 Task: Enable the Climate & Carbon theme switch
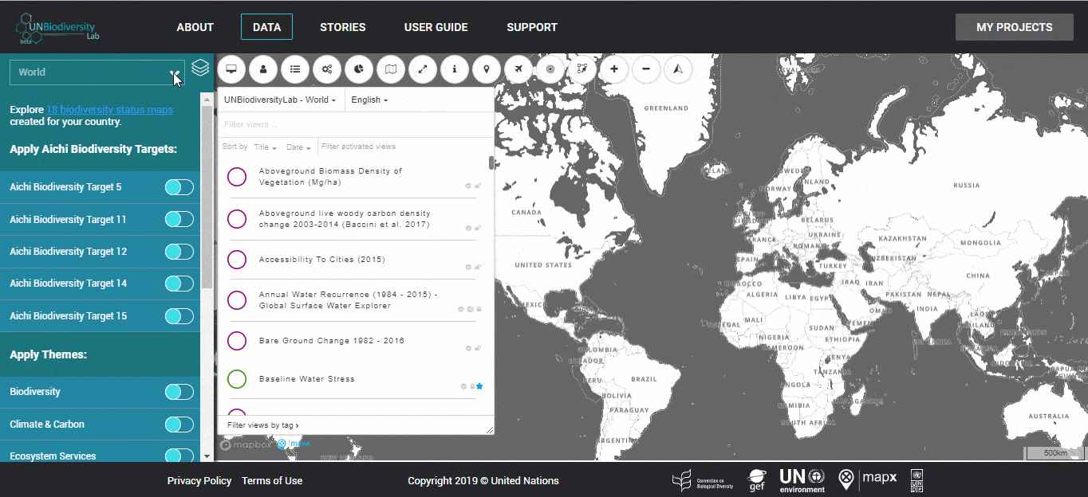(x=179, y=425)
